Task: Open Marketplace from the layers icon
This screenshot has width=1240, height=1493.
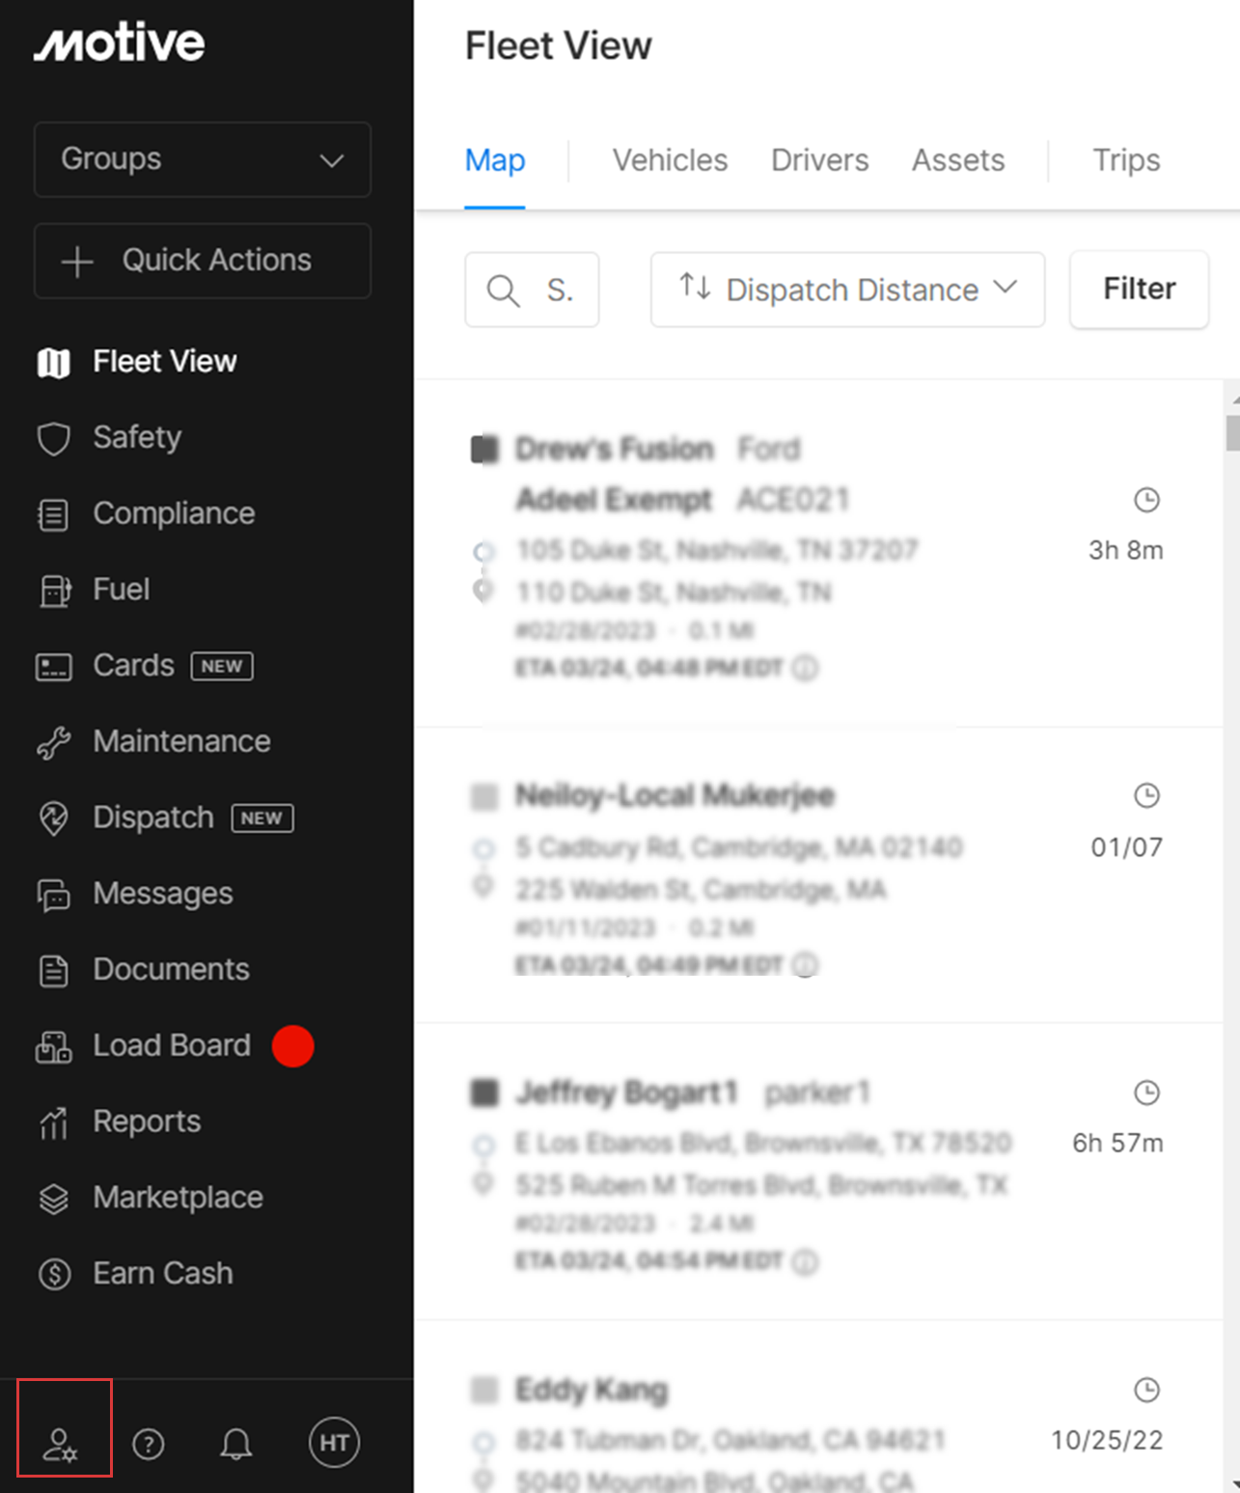Action: [x=54, y=1199]
